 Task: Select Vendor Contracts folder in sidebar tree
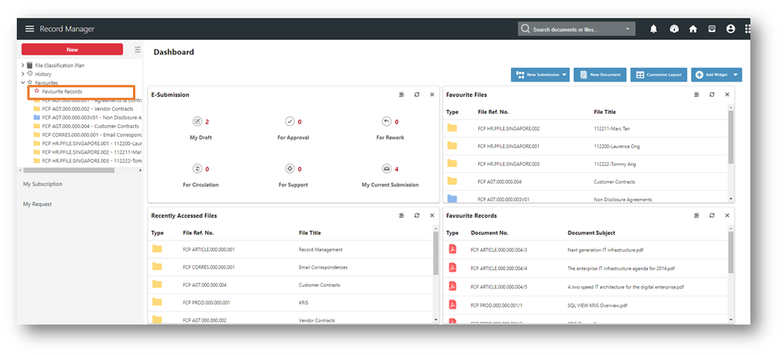pyautogui.click(x=83, y=109)
